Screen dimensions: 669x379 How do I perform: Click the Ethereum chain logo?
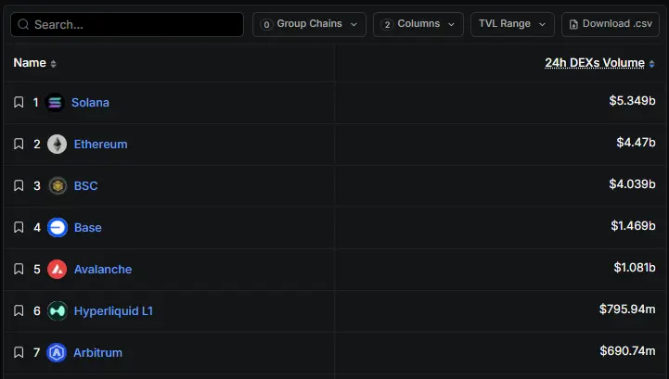[57, 145]
